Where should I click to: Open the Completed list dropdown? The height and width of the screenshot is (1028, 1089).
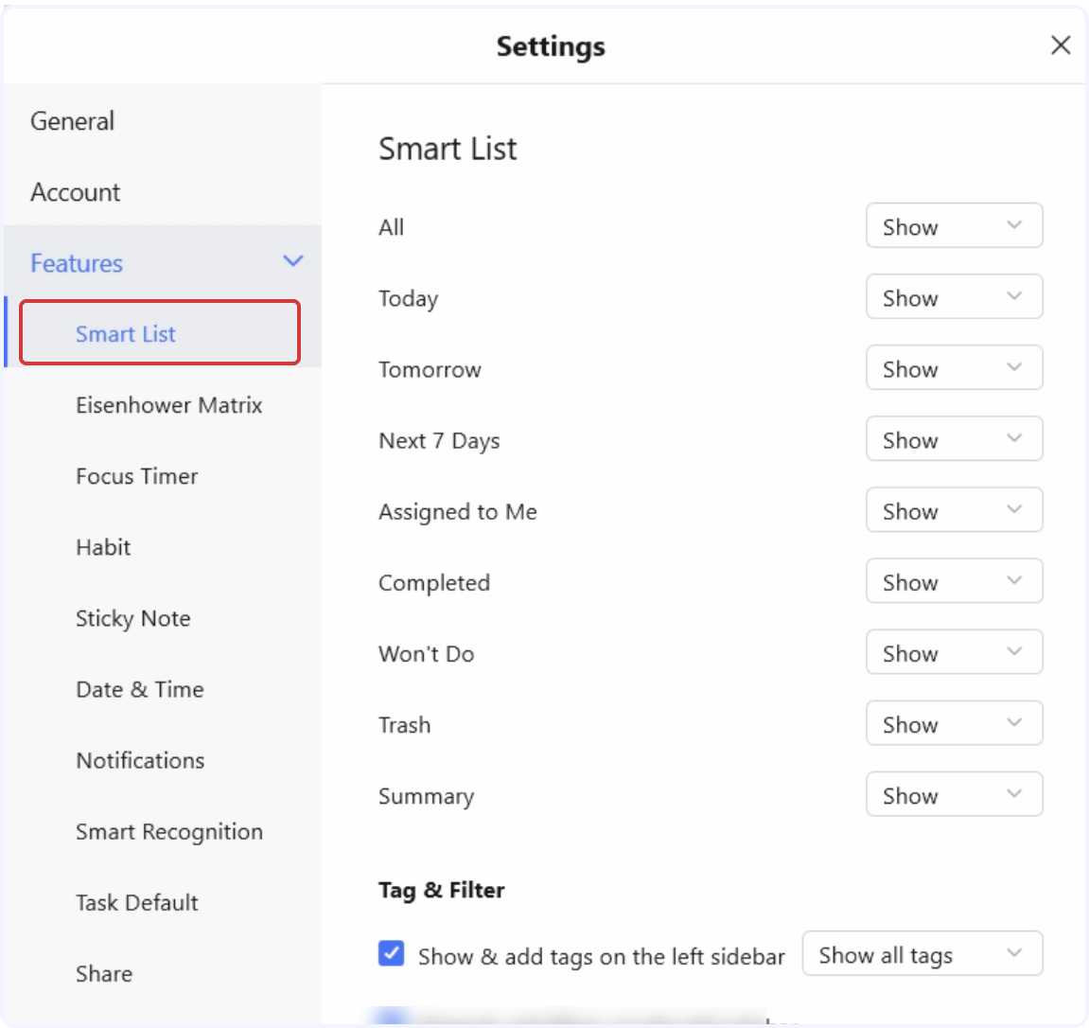953,580
